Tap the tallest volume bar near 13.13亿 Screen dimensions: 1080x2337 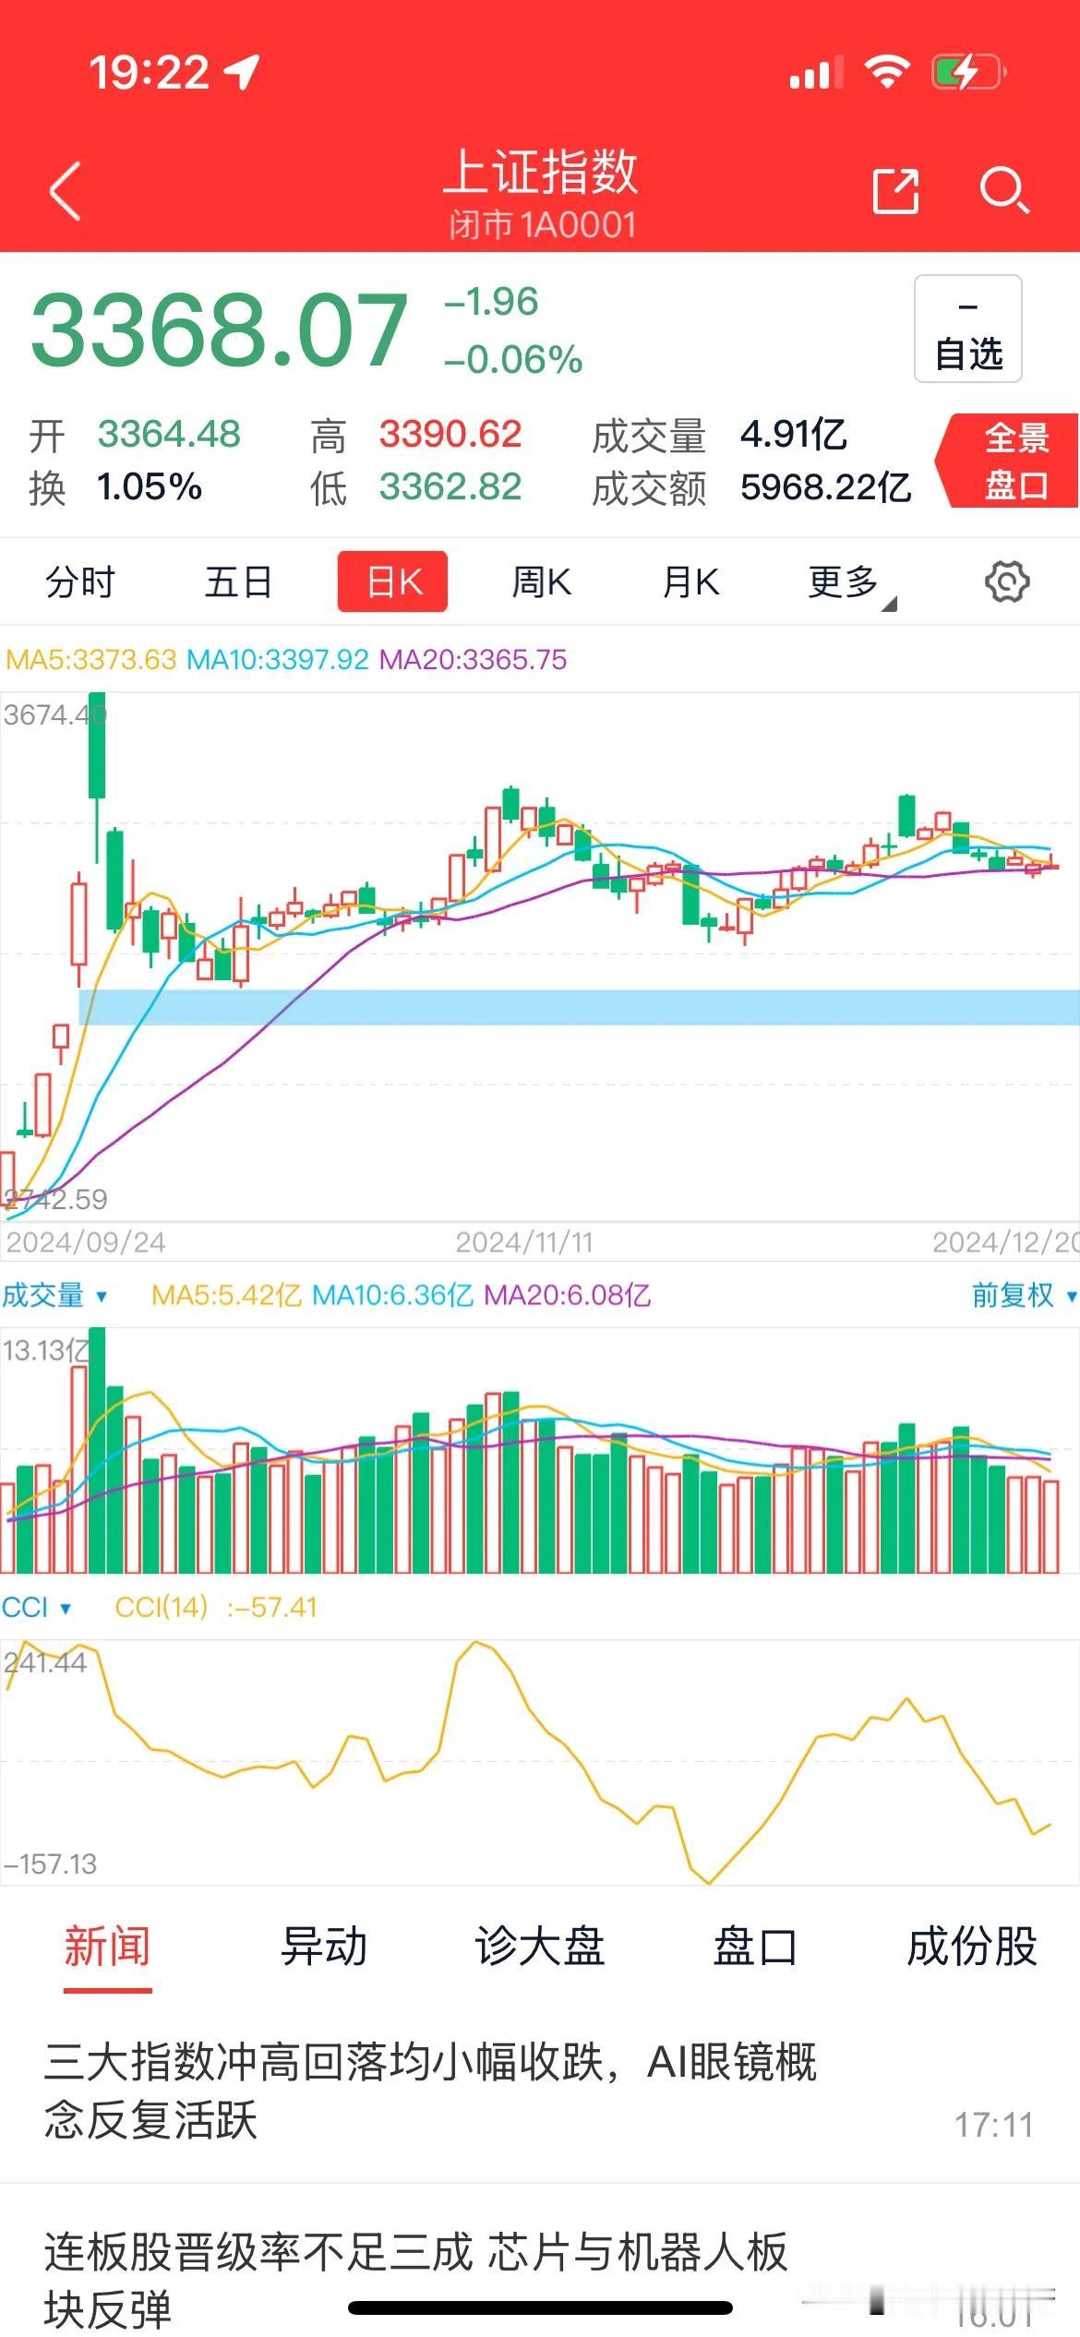[96, 1450]
